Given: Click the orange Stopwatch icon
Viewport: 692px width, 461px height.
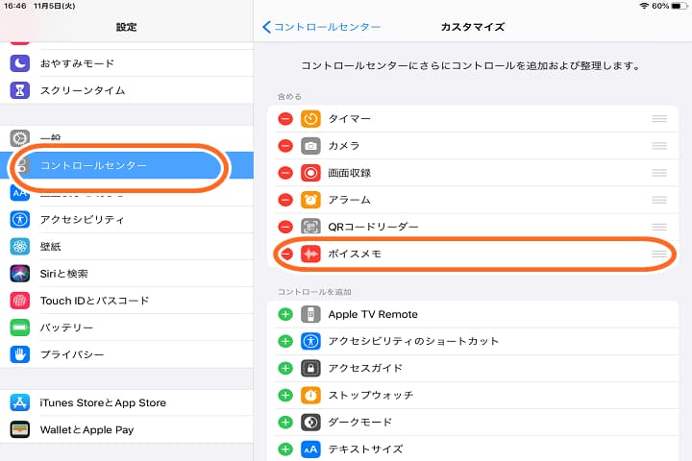Looking at the screenshot, I should point(310,395).
